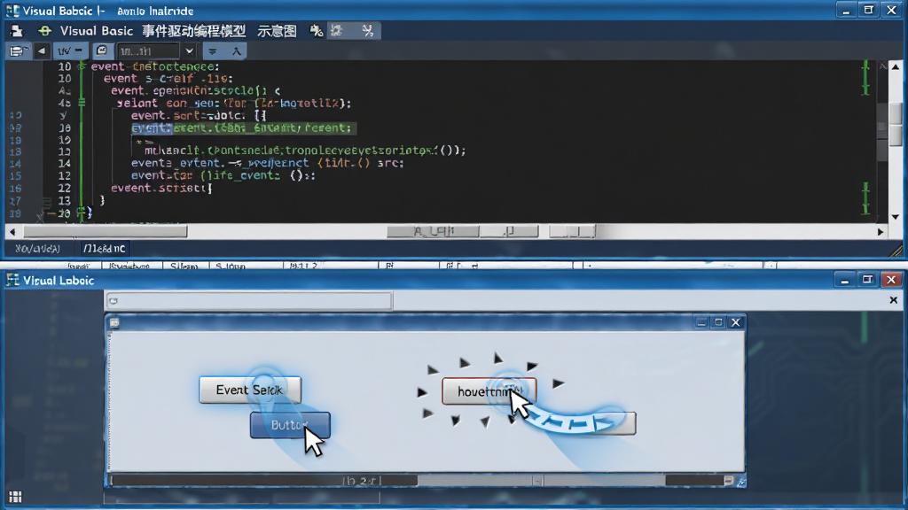
Task: Expand the toolbar combo box dropdown arrow
Action: pos(189,51)
